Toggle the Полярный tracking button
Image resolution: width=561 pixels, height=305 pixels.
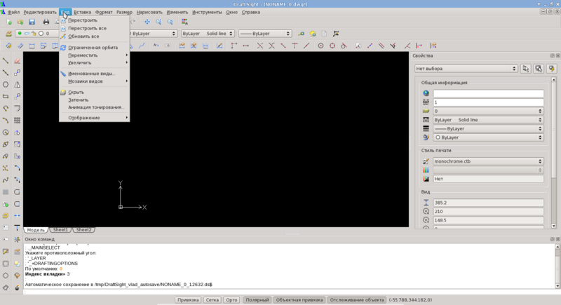pyautogui.click(x=257, y=300)
